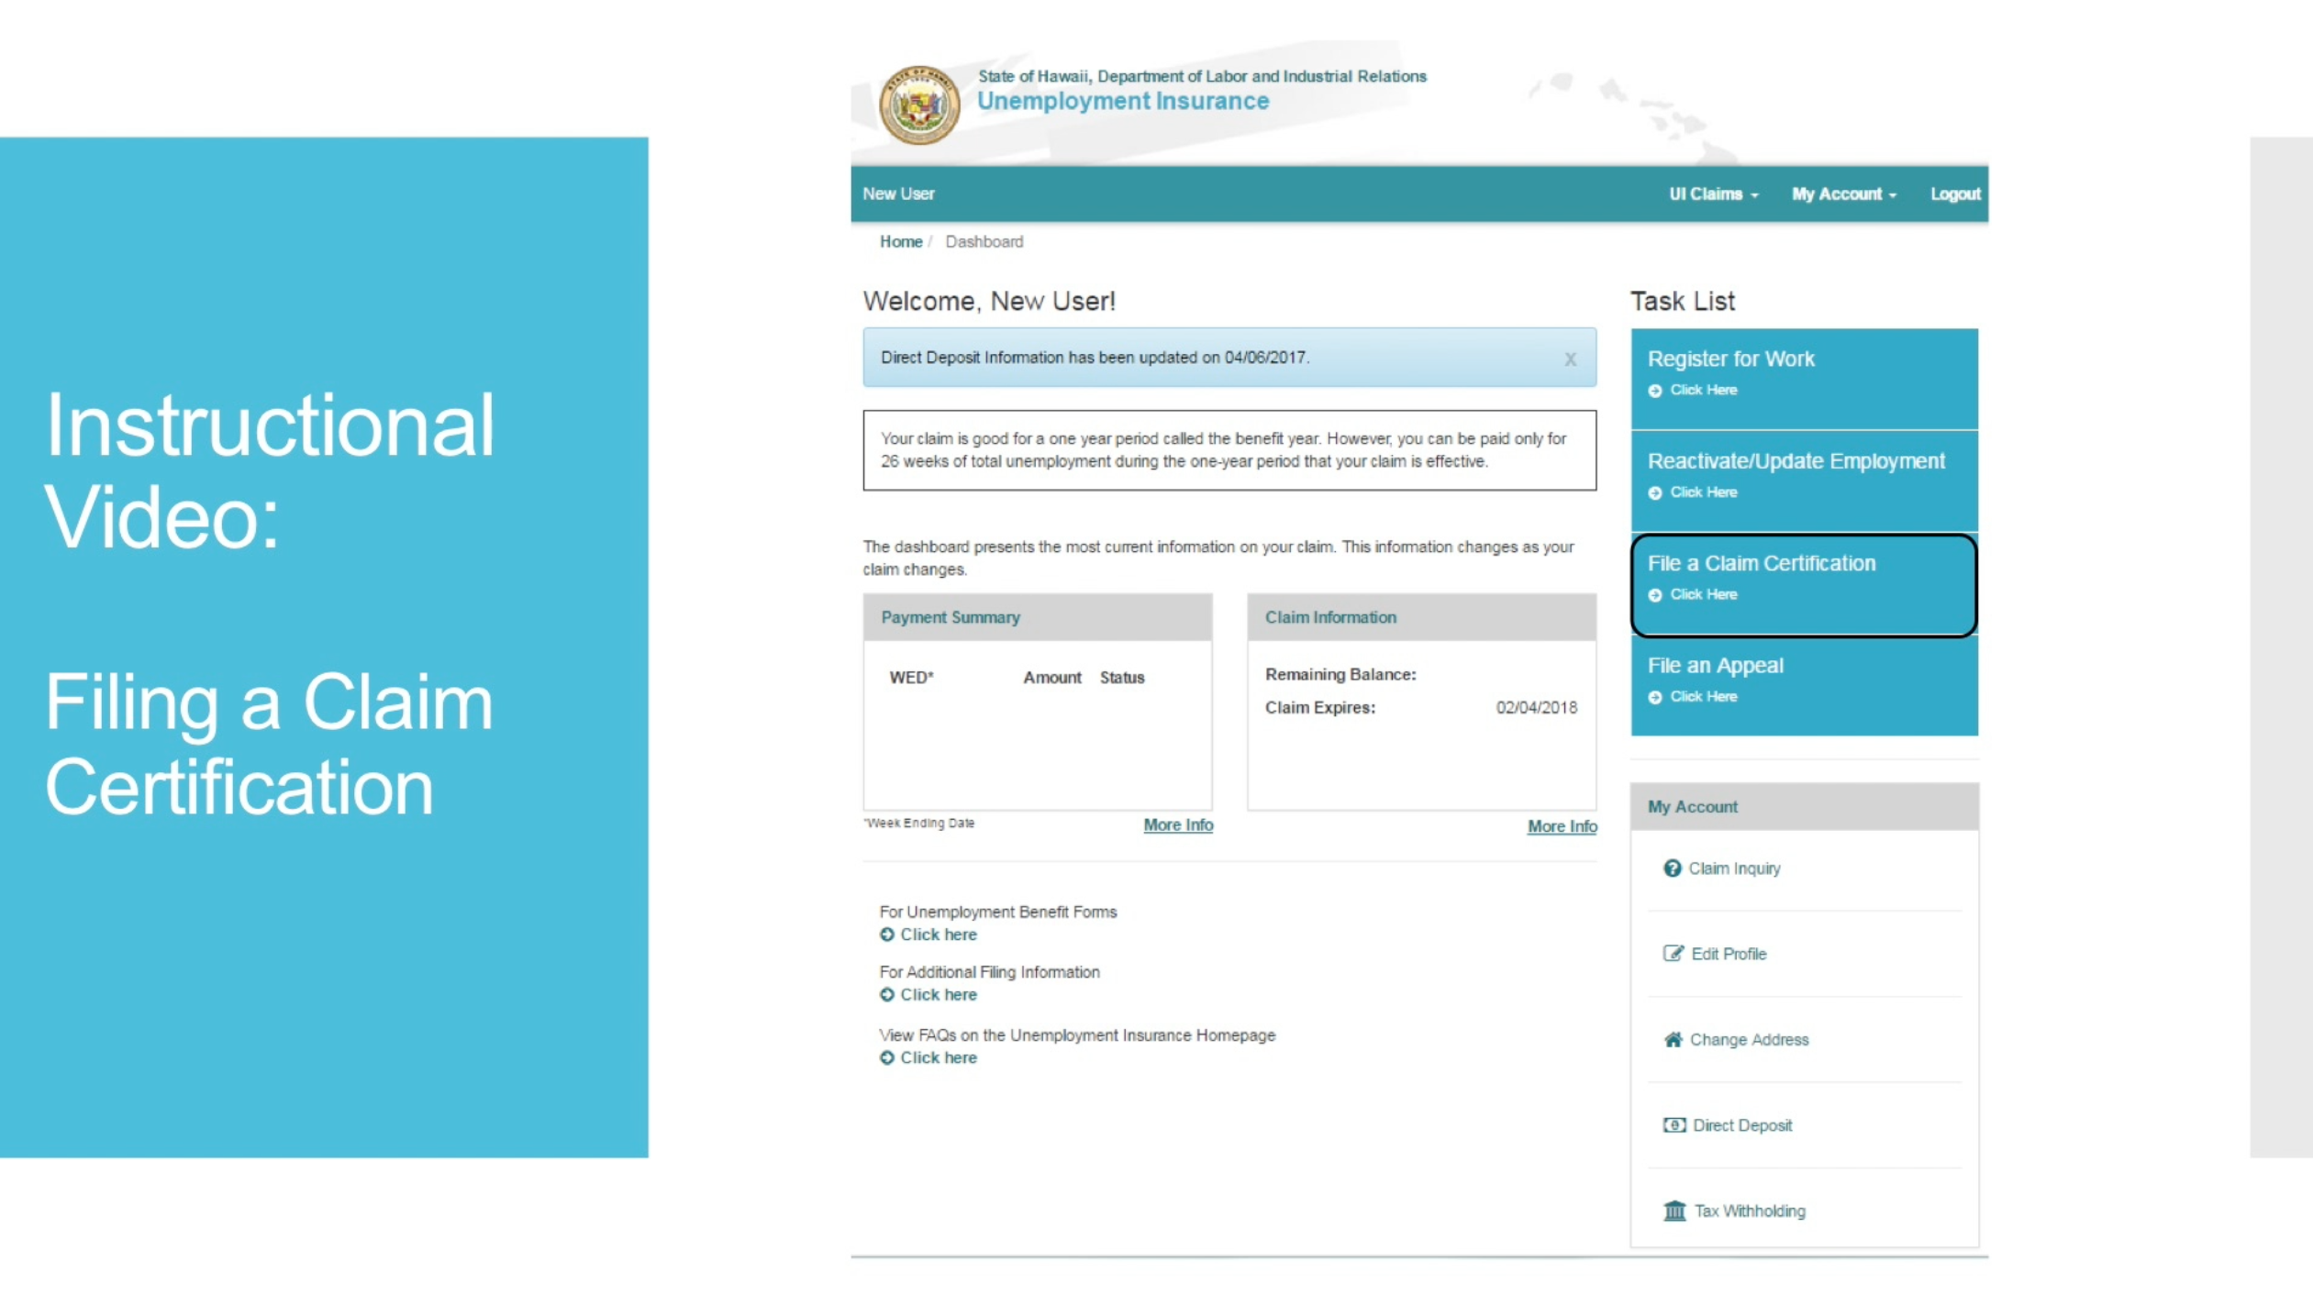Open More Info under Payment Summary
Screen dimensions: 2313x1294
coord(1177,824)
